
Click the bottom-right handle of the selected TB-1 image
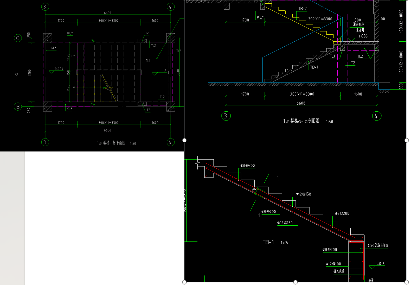pos(407,282)
